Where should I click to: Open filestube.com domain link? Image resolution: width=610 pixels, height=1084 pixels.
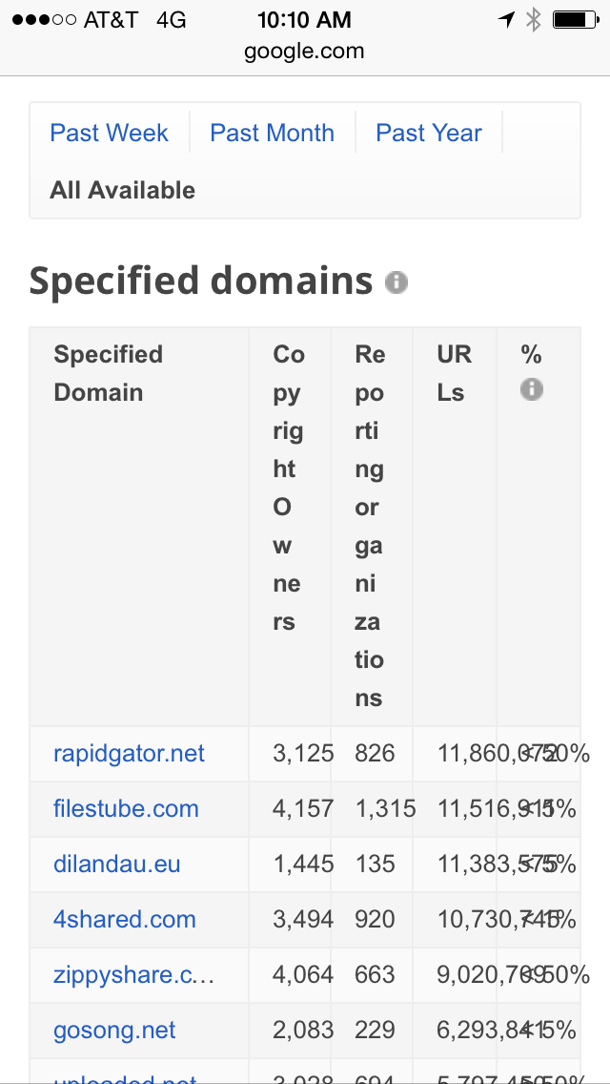pyautogui.click(x=126, y=809)
